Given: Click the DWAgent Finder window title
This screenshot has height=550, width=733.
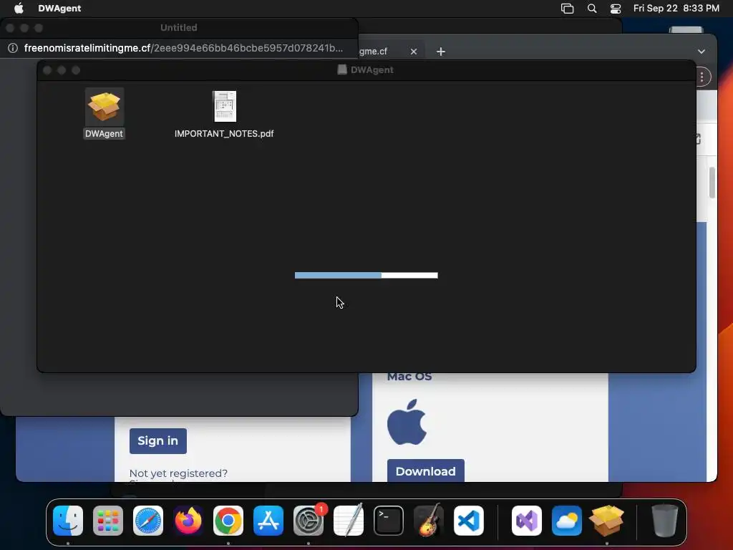Looking at the screenshot, I should coord(372,70).
